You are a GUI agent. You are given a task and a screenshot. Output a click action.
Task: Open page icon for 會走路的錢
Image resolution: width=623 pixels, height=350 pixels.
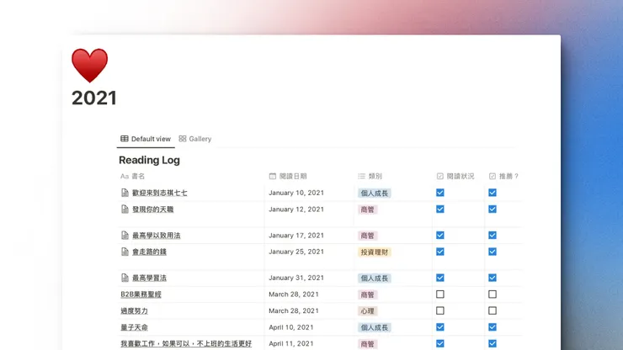(x=125, y=252)
